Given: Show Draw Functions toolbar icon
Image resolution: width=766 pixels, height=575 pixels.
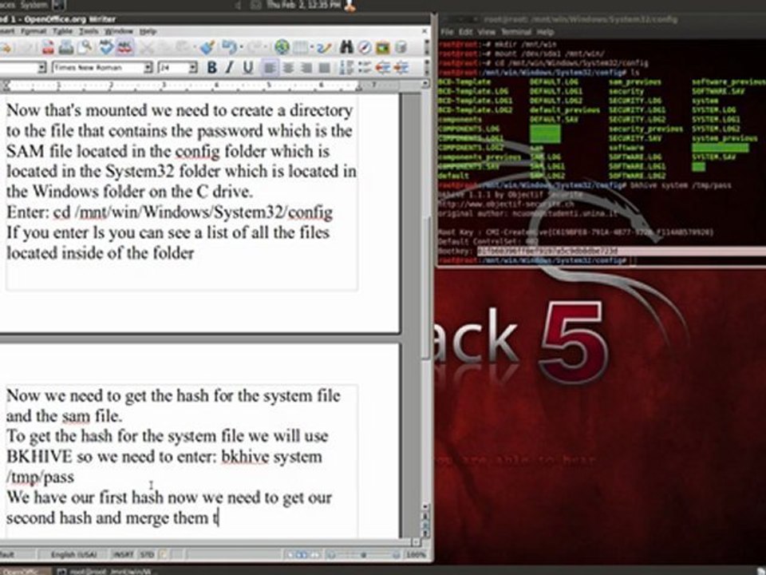Looking at the screenshot, I should point(324,47).
